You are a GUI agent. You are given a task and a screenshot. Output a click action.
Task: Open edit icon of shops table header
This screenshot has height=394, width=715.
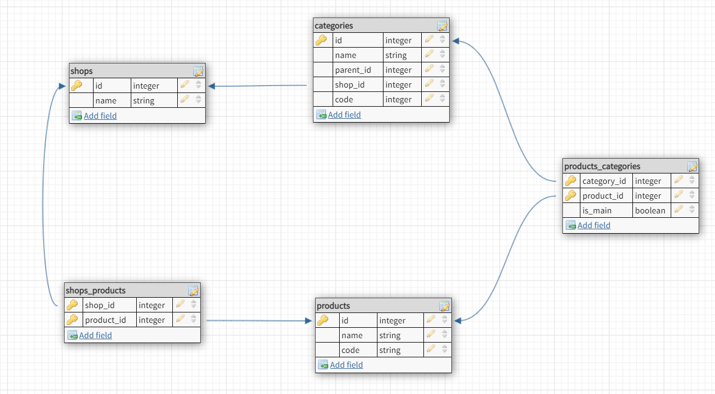tap(198, 71)
